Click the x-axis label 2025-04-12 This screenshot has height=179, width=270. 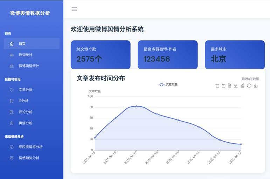235,157
